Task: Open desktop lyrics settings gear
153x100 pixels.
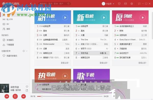Action: pos(81,82)
